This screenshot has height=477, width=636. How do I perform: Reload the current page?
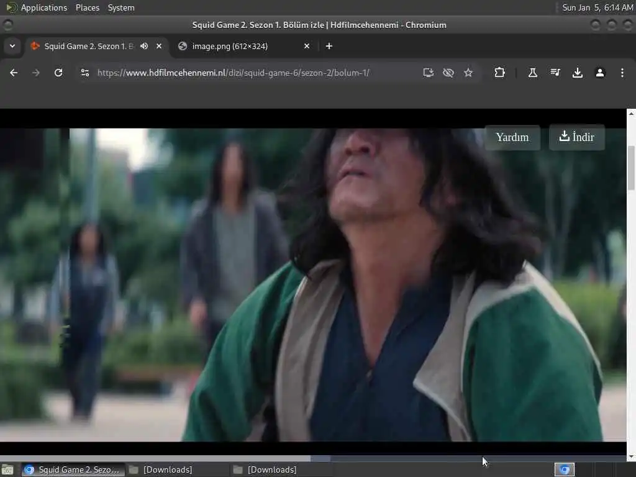point(58,73)
